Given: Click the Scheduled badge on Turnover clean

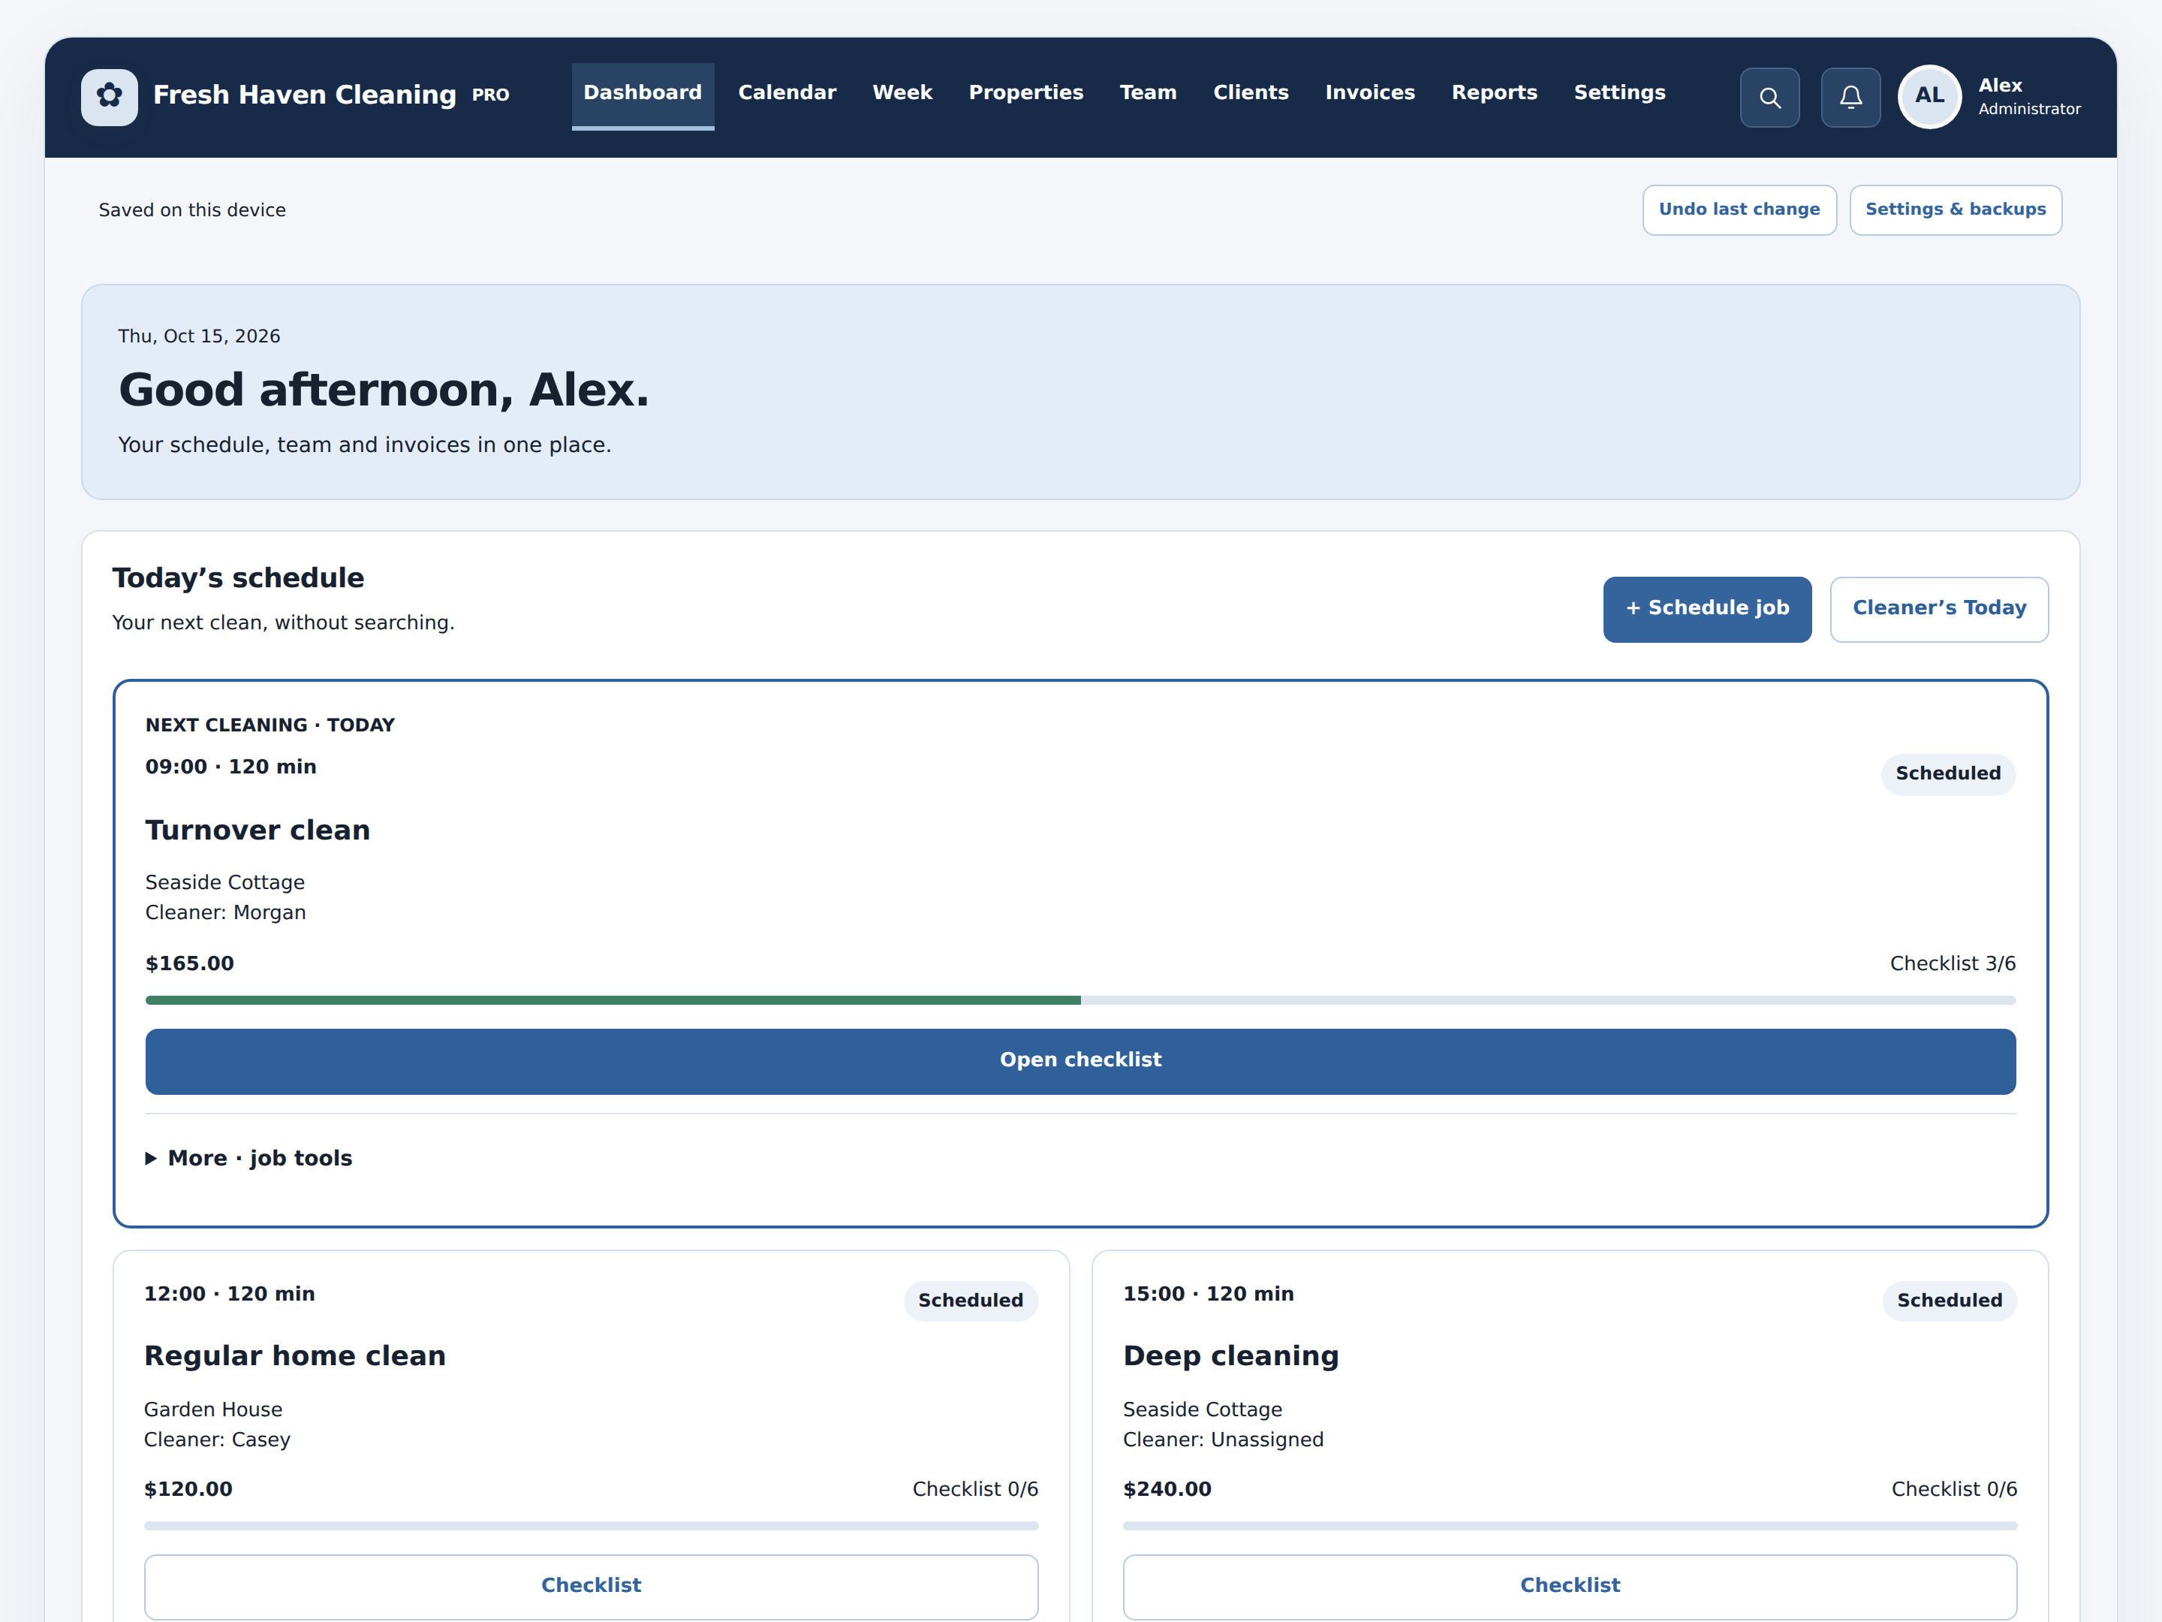Looking at the screenshot, I should (x=1948, y=773).
